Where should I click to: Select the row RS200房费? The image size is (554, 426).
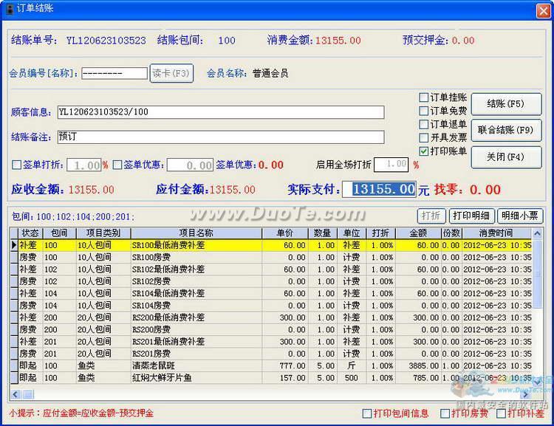pos(270,329)
